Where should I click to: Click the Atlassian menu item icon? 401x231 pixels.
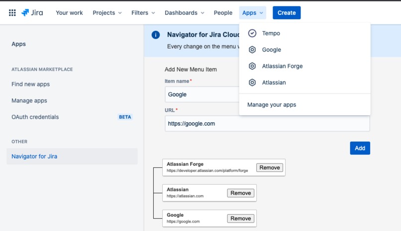coord(252,82)
